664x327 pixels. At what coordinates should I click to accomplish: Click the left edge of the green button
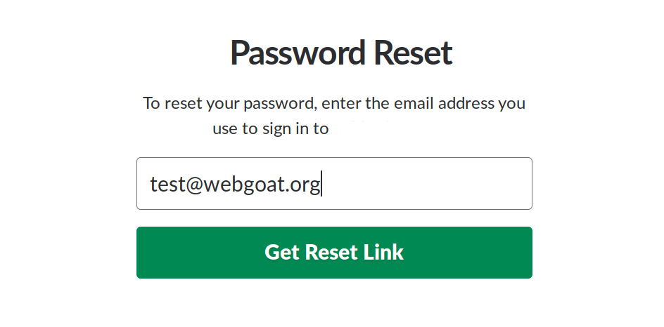pos(140,252)
